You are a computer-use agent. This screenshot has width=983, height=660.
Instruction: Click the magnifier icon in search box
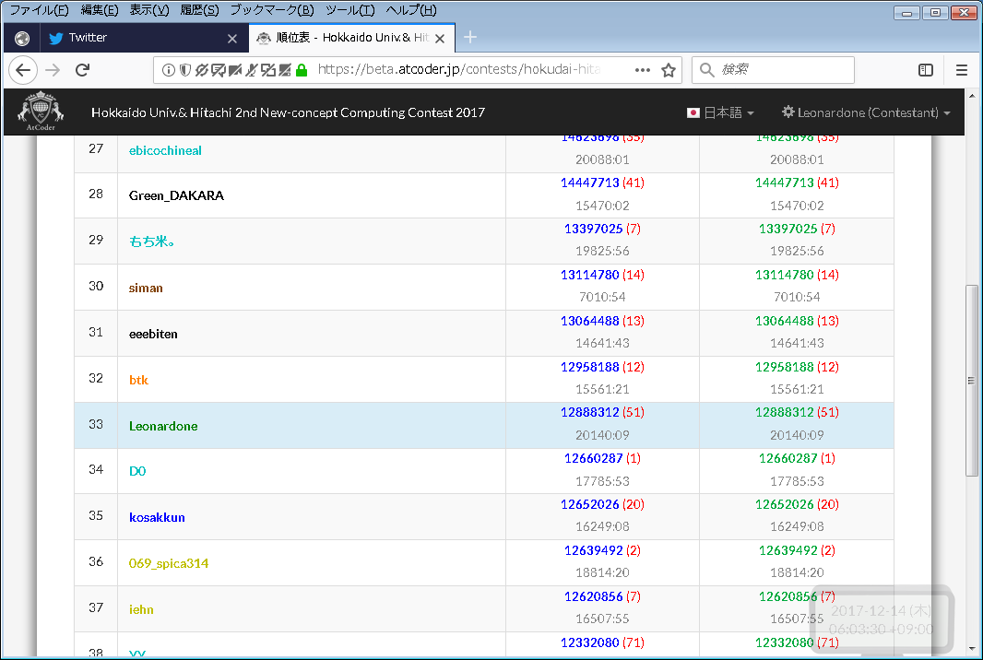706,69
